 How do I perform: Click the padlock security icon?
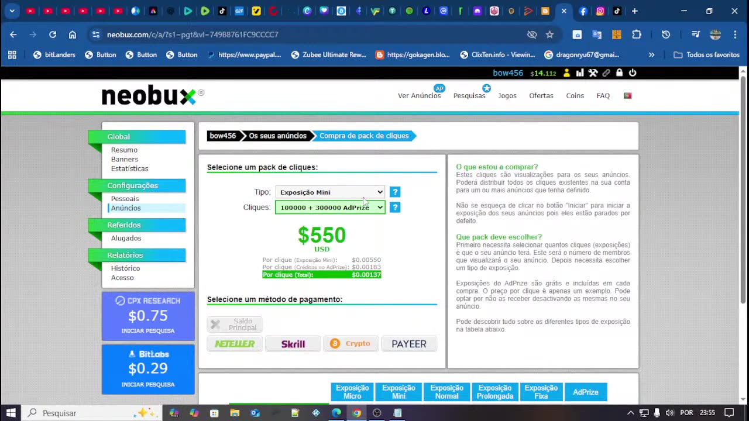click(x=619, y=73)
